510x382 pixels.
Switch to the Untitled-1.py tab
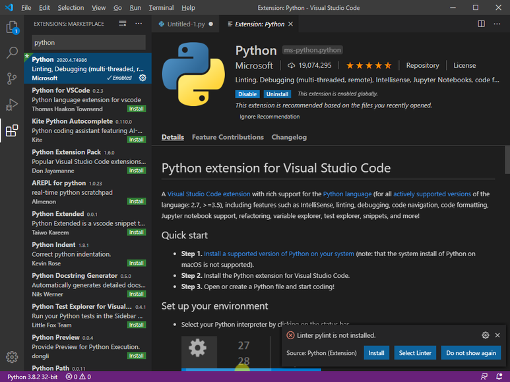pyautogui.click(x=185, y=24)
